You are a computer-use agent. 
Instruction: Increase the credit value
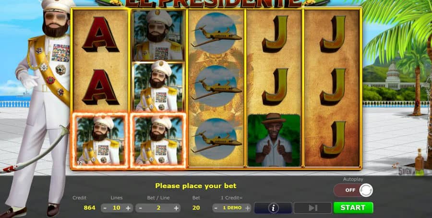(x=247, y=208)
